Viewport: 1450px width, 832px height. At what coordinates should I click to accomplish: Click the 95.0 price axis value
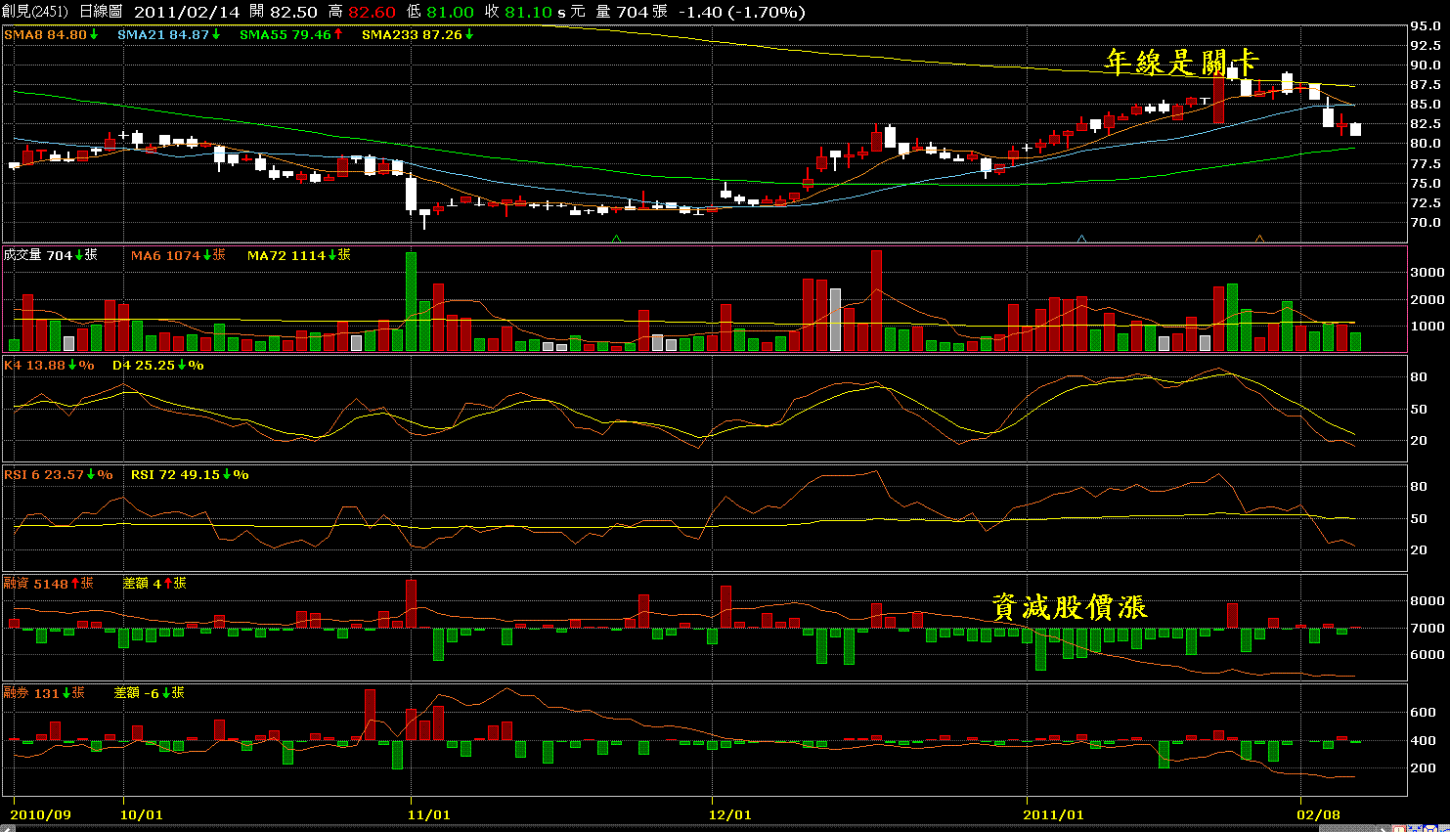pyautogui.click(x=1426, y=27)
